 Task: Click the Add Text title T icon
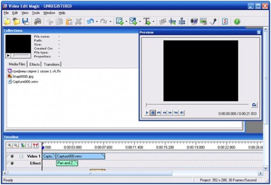pyautogui.click(x=147, y=22)
